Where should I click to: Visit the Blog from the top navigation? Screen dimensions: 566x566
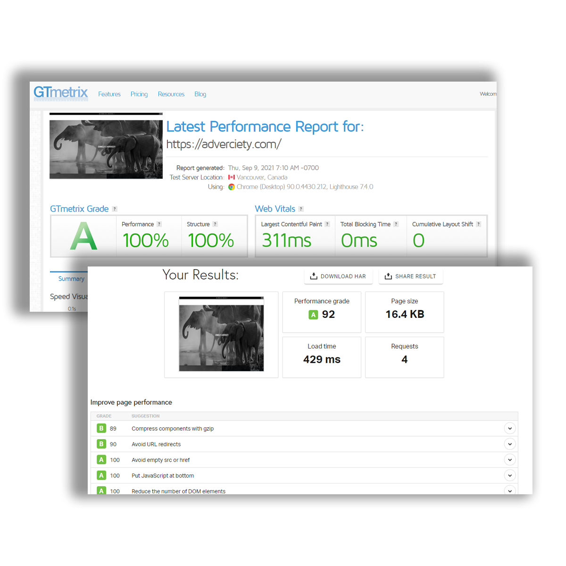tap(200, 94)
